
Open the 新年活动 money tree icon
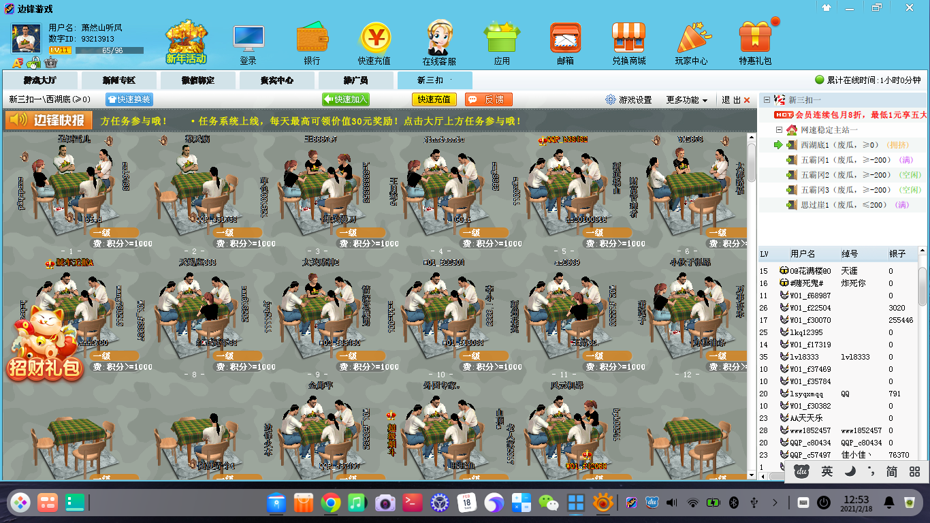point(186,41)
